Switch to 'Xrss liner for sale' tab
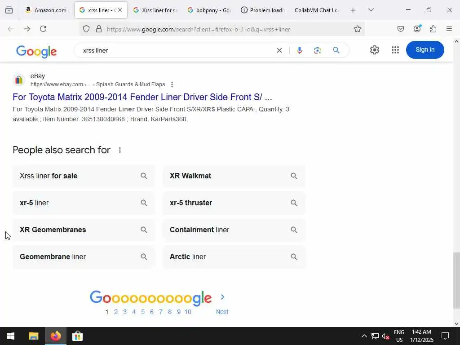 (x=155, y=10)
